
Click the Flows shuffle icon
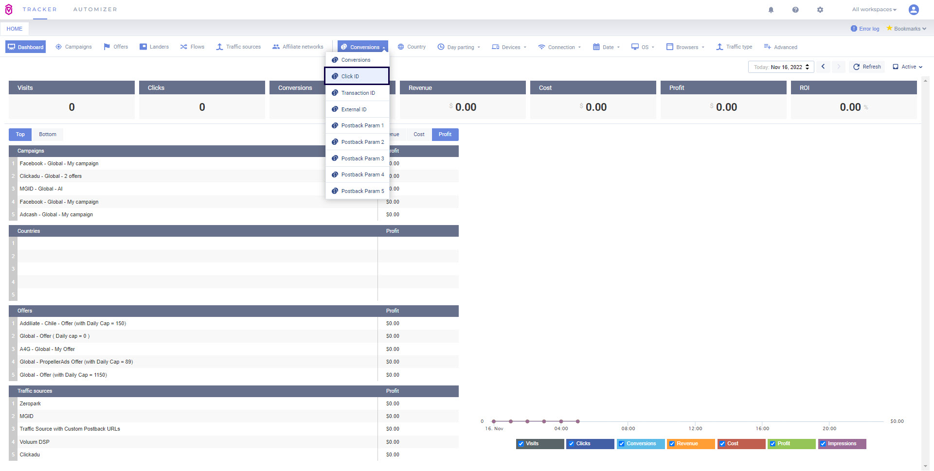(184, 47)
